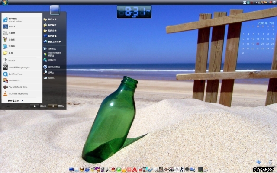Viewport: 277px width, 173px height.
Task: Click the 關機 shut down power button
Action: click(53, 106)
